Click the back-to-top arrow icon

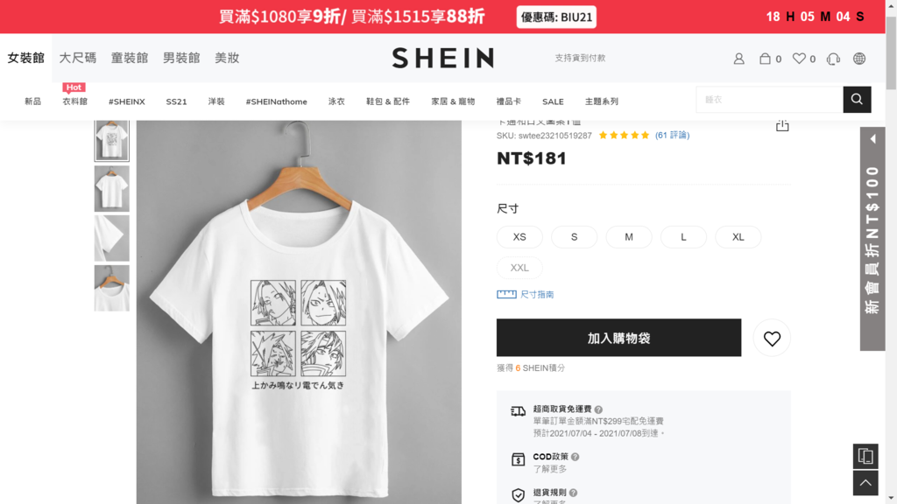[865, 483]
